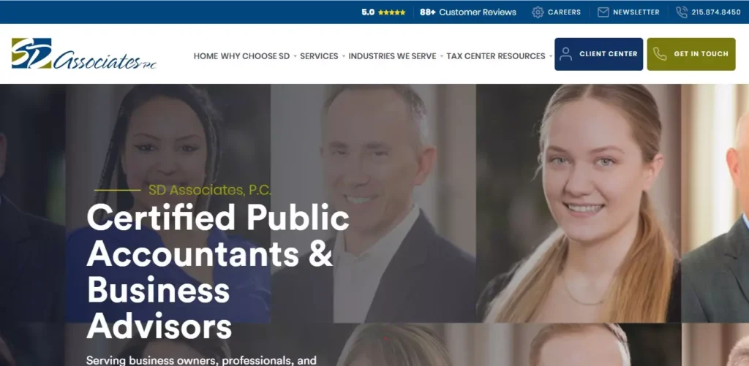
Task: Expand the Why Choose SD dropdown arrow
Action: click(295, 56)
